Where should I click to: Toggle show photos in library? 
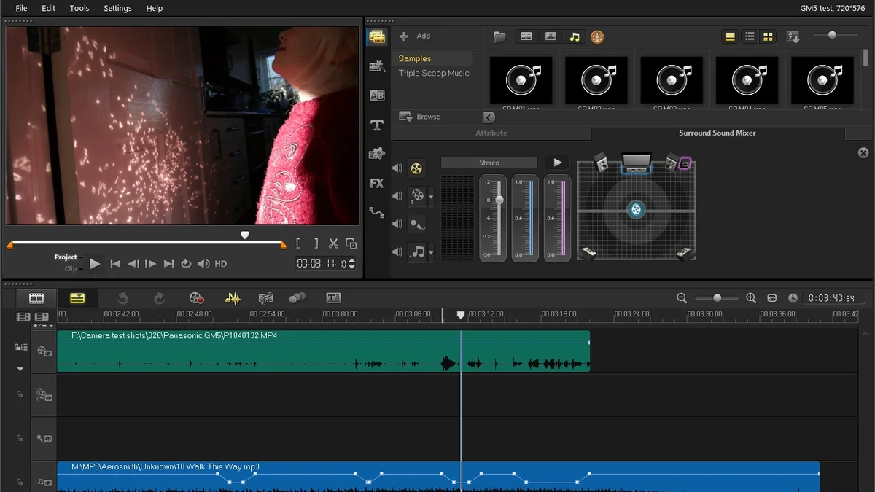(551, 36)
